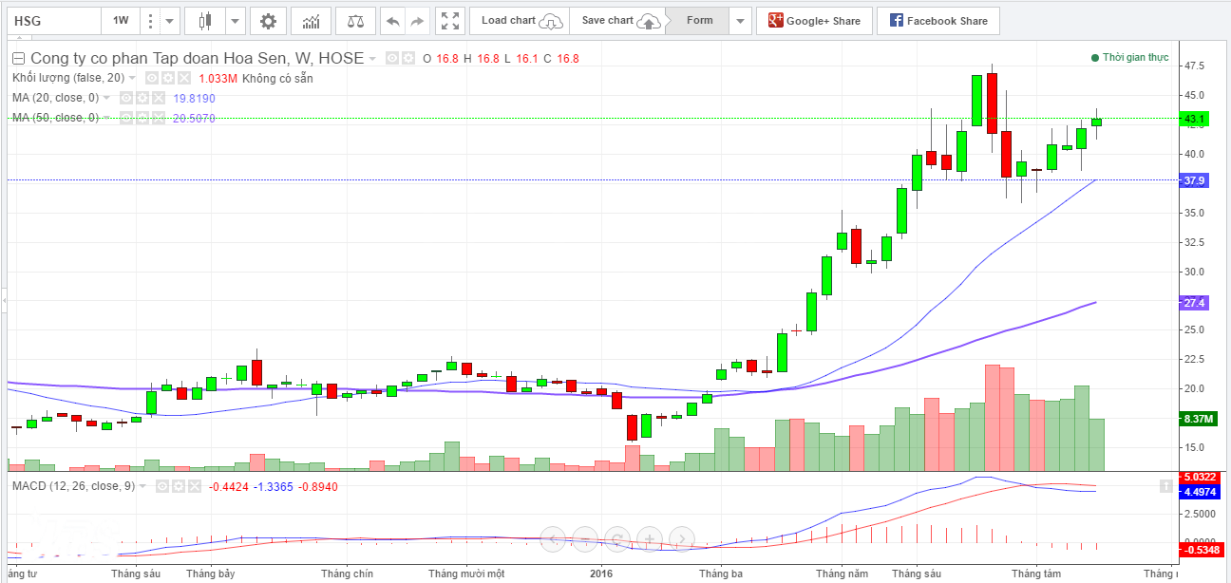
Task: Click the compare scales icon
Action: click(x=355, y=21)
